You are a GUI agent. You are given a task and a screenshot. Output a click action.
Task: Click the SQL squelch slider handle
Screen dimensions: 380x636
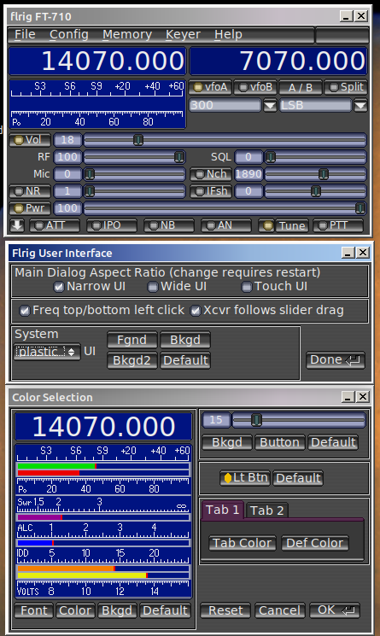271,157
